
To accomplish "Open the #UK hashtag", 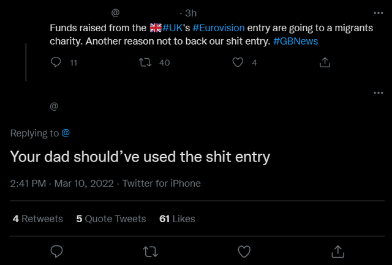I will pyautogui.click(x=173, y=28).
